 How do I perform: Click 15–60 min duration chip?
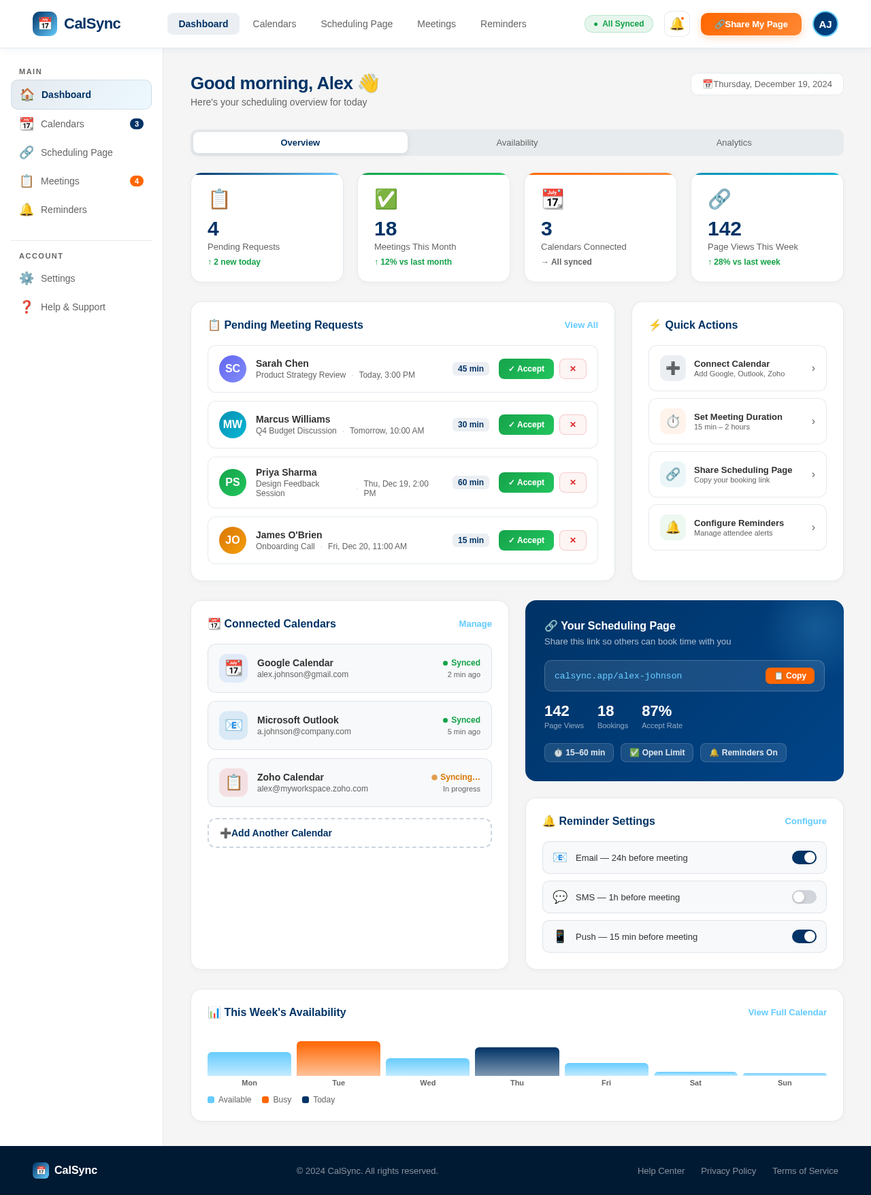(x=579, y=753)
